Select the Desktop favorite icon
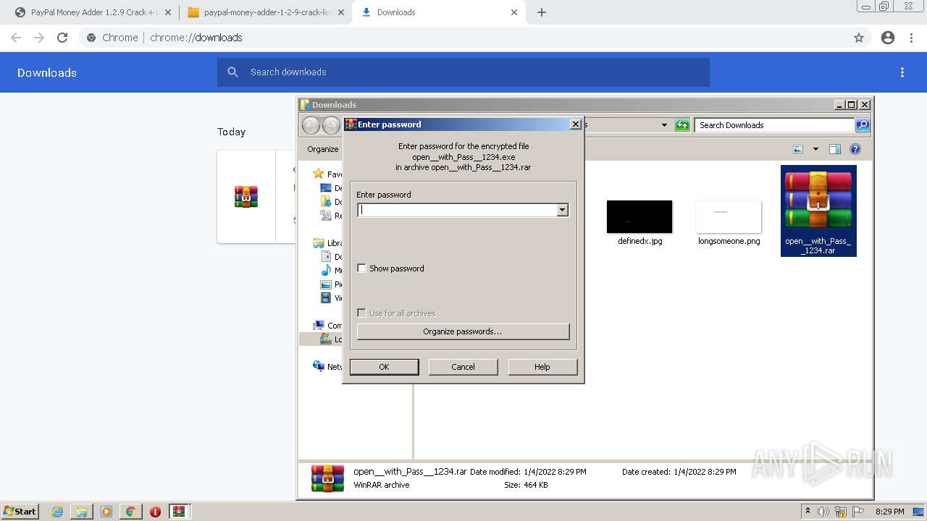The height and width of the screenshot is (521, 927). [x=326, y=188]
